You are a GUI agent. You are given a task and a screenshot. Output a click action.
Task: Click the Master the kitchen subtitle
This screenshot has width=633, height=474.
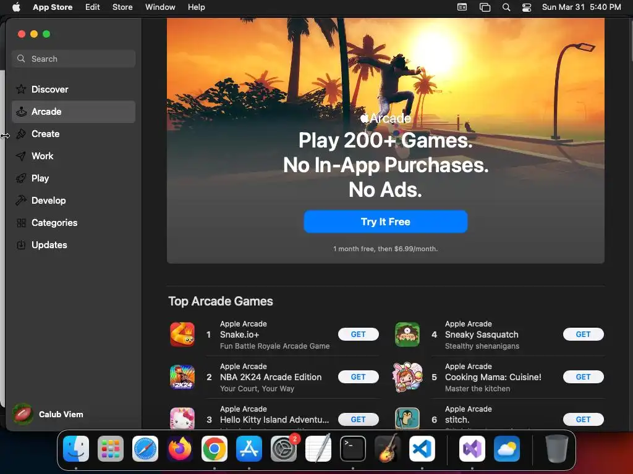[478, 389]
